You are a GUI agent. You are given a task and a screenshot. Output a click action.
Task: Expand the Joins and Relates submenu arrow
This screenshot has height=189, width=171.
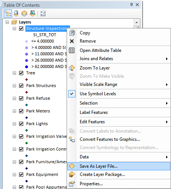[167, 59]
